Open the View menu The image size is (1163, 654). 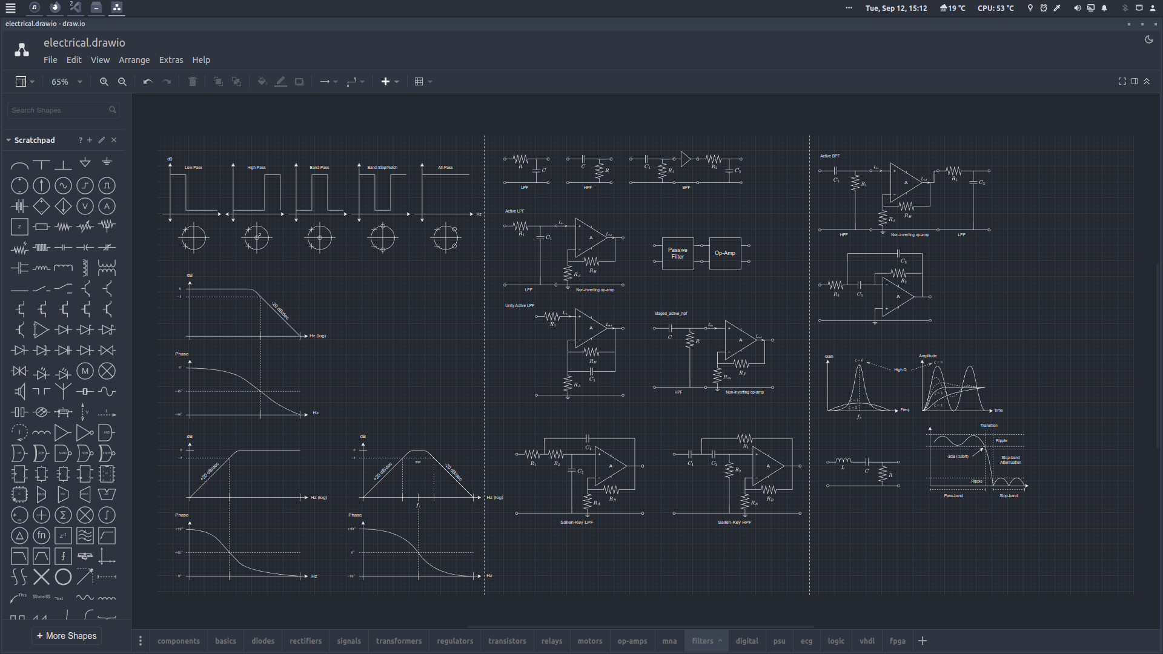coord(100,60)
